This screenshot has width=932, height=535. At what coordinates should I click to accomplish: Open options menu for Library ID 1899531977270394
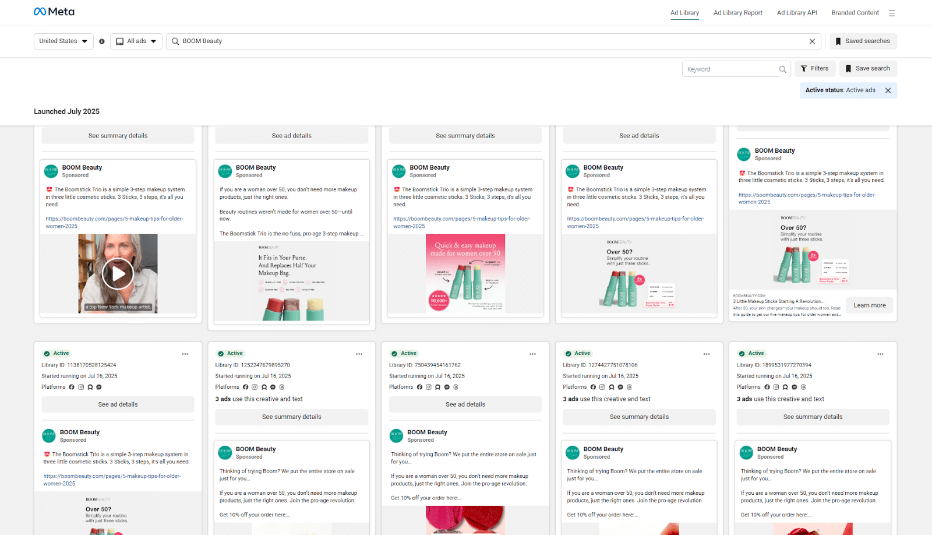tap(880, 354)
